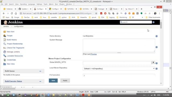Switch to Inbox browser tab

point(131,9)
